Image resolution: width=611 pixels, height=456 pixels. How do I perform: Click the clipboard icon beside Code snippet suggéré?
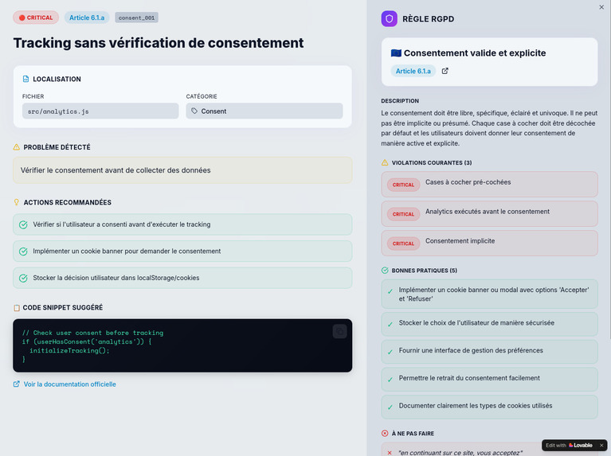pyautogui.click(x=17, y=308)
